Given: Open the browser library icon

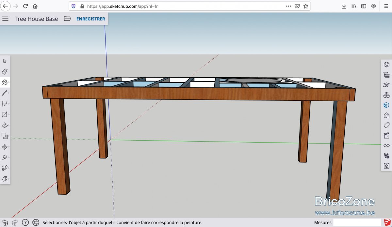Looking at the screenshot, I should [x=354, y=6].
